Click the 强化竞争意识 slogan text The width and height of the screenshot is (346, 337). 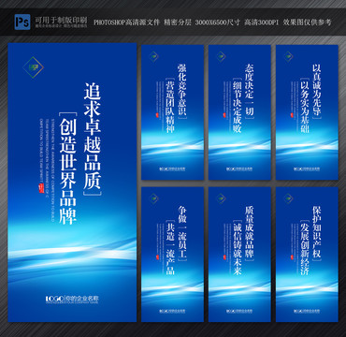click(182, 91)
